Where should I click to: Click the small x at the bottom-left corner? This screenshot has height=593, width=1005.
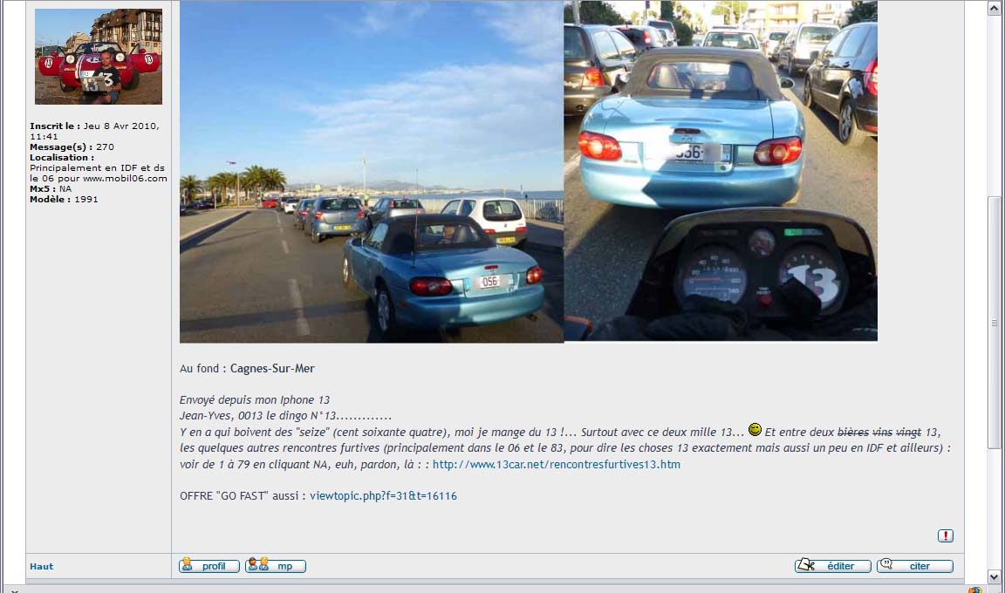pyautogui.click(x=14, y=590)
